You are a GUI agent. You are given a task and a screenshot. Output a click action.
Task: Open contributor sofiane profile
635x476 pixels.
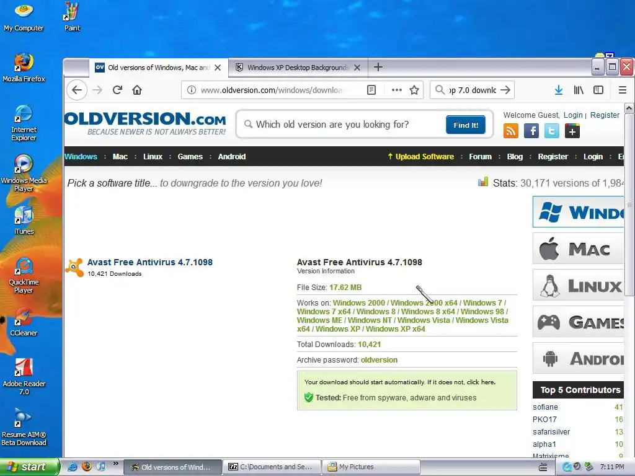(545, 407)
